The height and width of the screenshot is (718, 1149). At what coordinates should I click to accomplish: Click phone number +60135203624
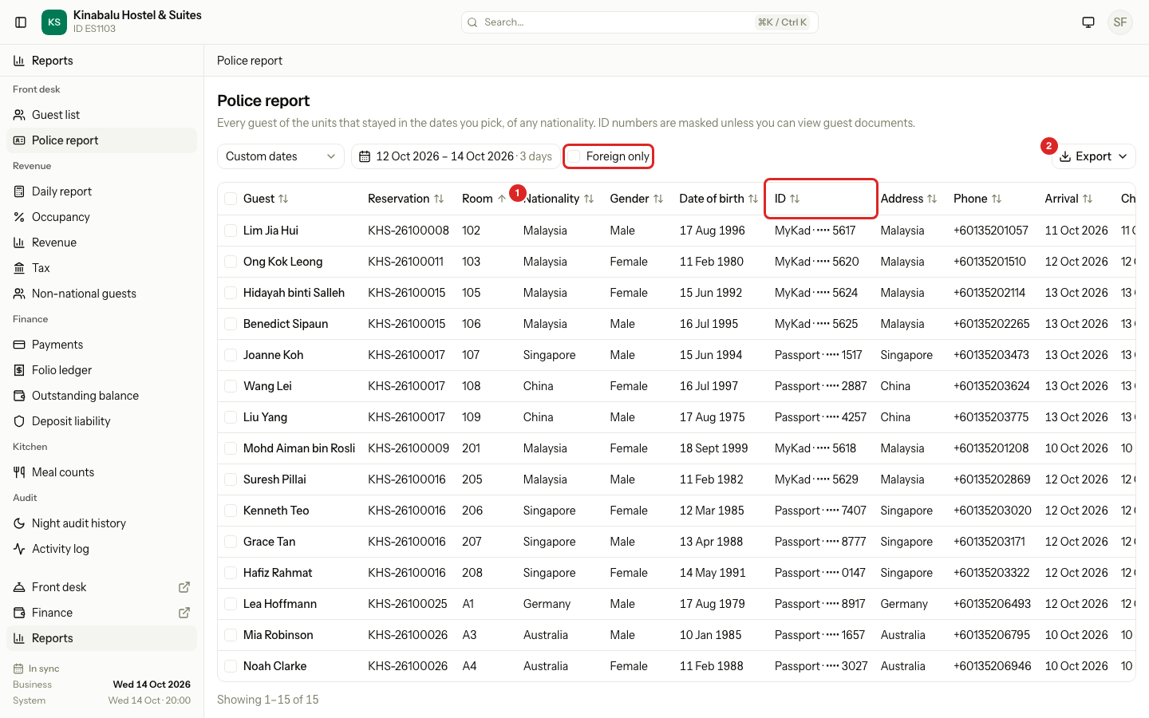coord(992,386)
